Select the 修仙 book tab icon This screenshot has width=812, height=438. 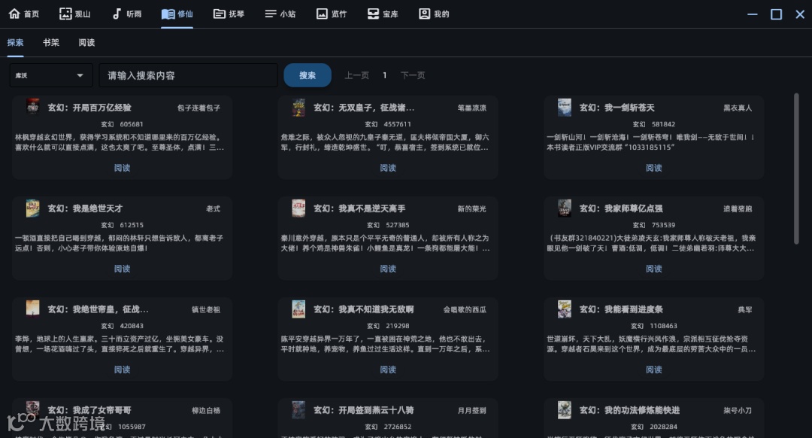pos(168,14)
